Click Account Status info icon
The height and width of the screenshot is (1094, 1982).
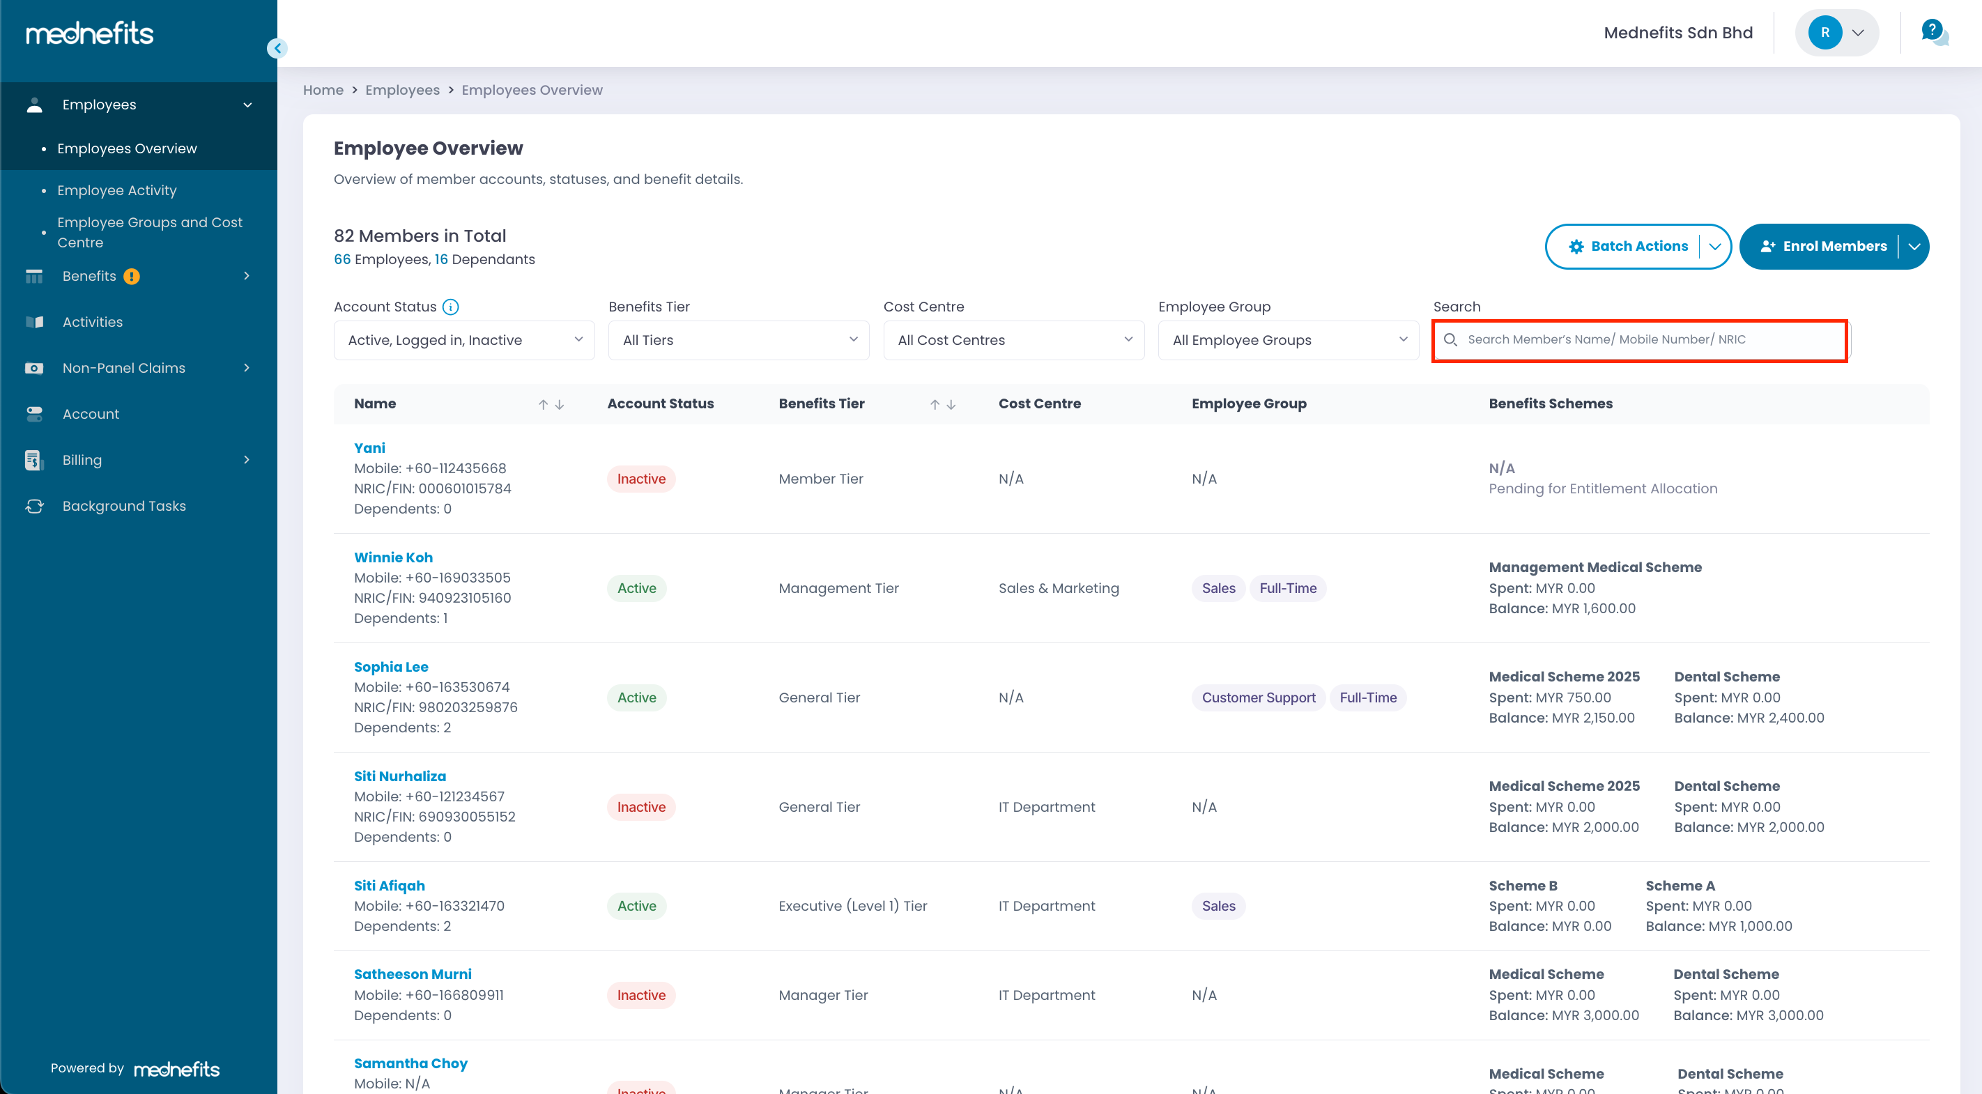(451, 307)
